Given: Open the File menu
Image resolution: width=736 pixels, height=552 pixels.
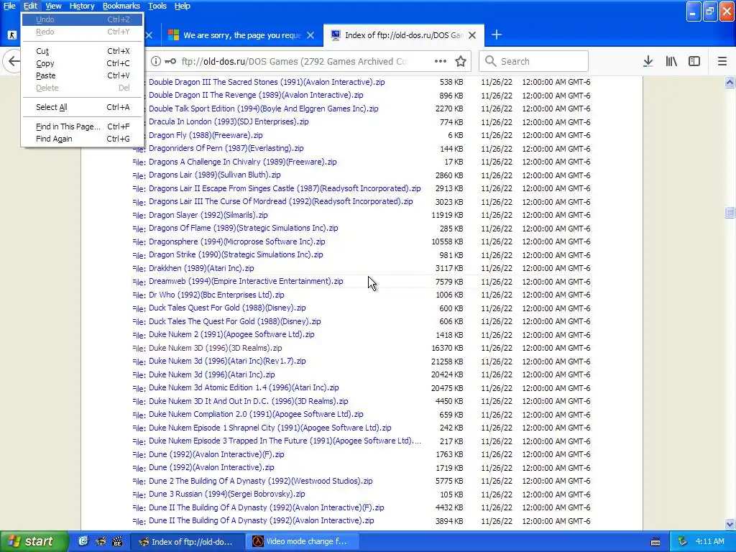Looking at the screenshot, I should click(9, 6).
